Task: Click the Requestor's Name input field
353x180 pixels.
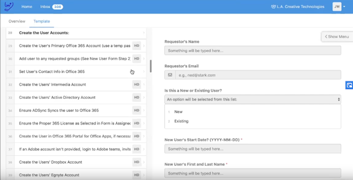Action: 253,50
